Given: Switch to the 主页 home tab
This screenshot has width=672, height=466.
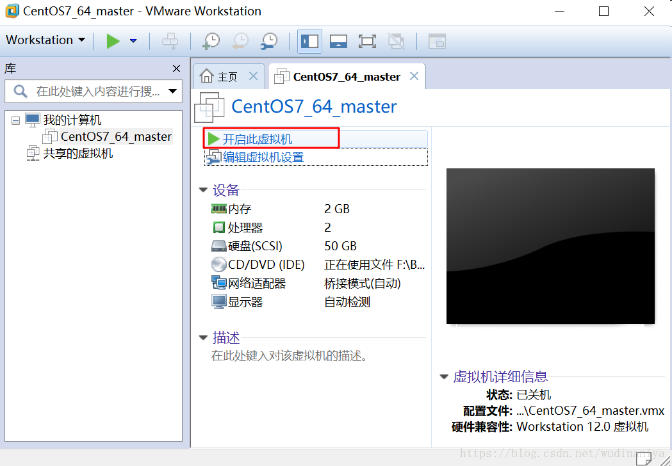Looking at the screenshot, I should [229, 77].
